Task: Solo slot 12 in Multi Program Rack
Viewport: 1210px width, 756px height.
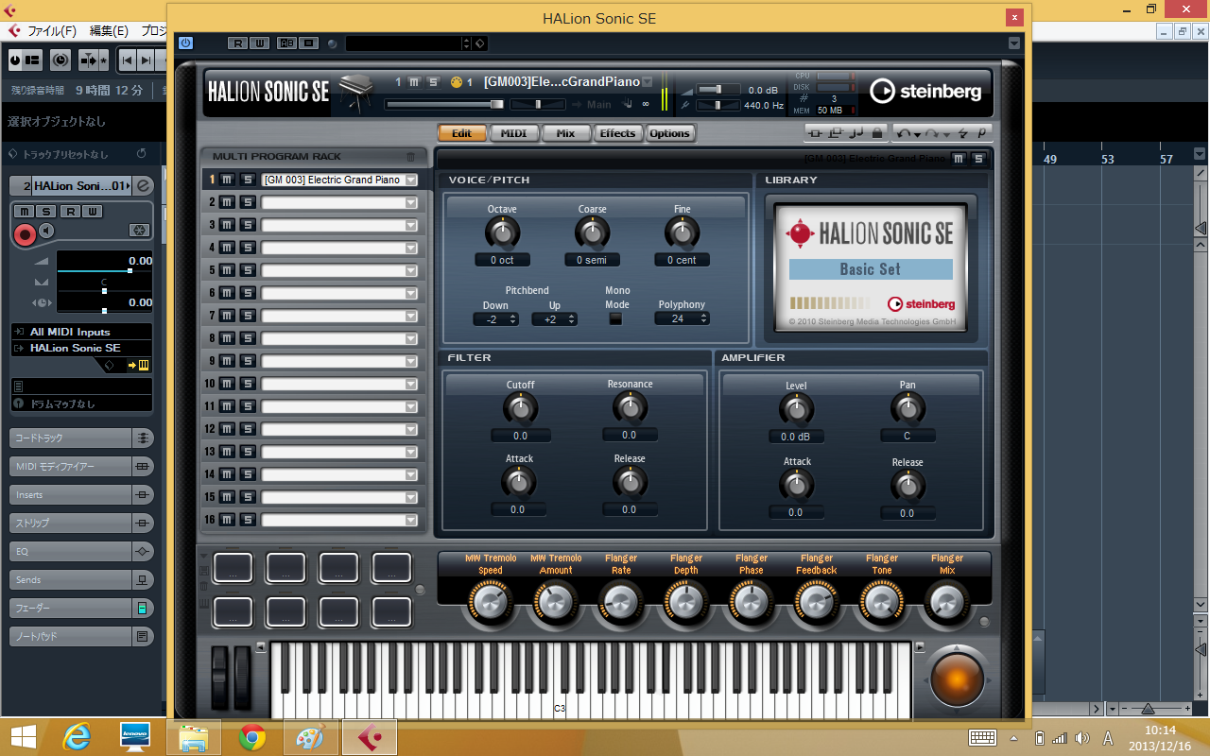Action: point(247,429)
